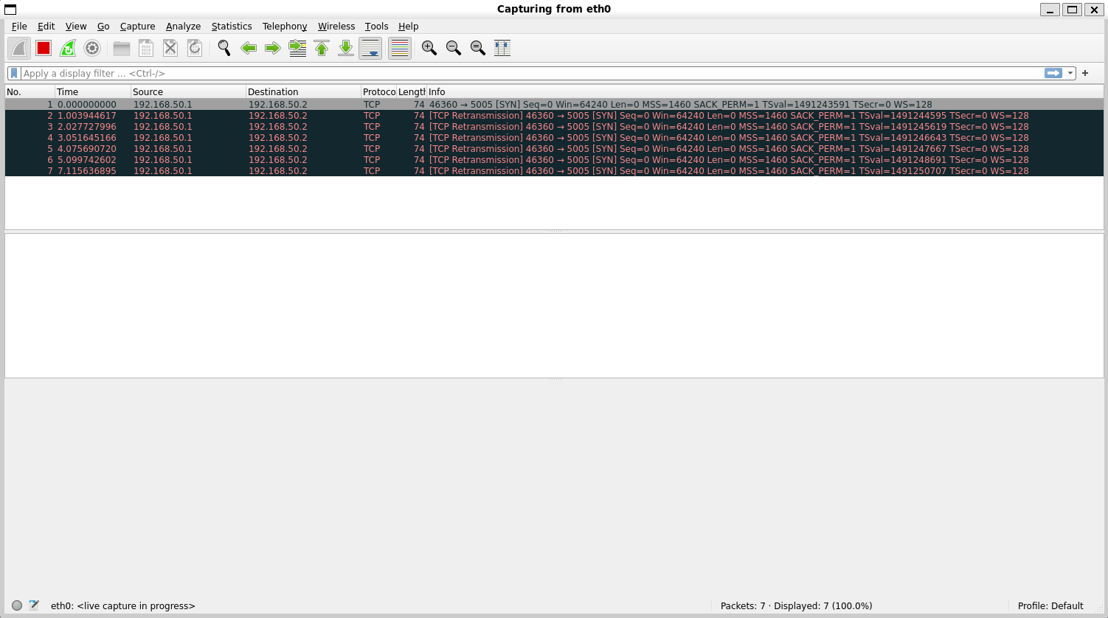
Task: Add a filter button with the plus sign
Action: tap(1084, 73)
